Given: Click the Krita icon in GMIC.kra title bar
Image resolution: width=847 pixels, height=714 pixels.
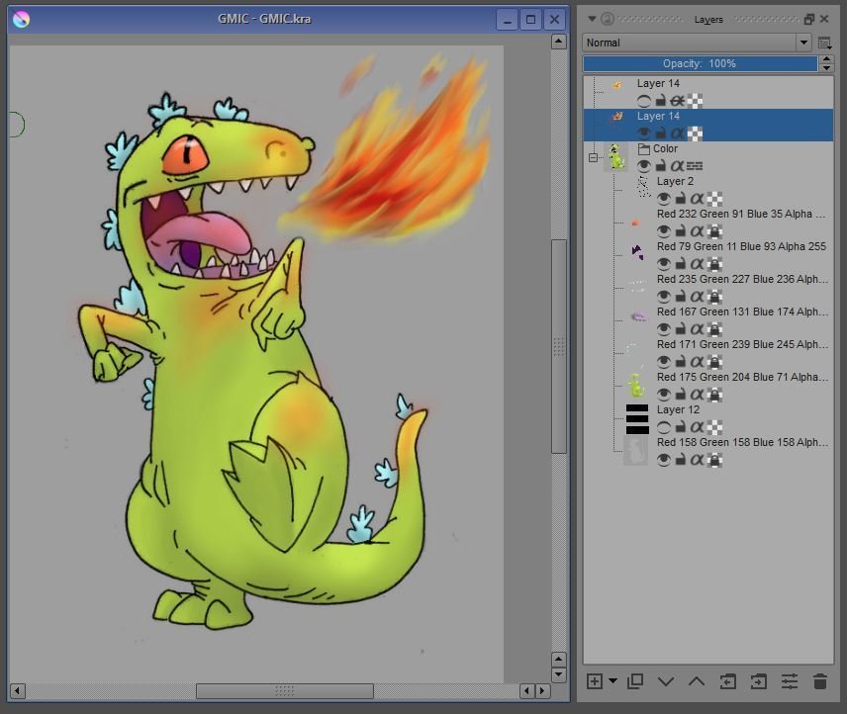Looking at the screenshot, I should (x=21, y=20).
